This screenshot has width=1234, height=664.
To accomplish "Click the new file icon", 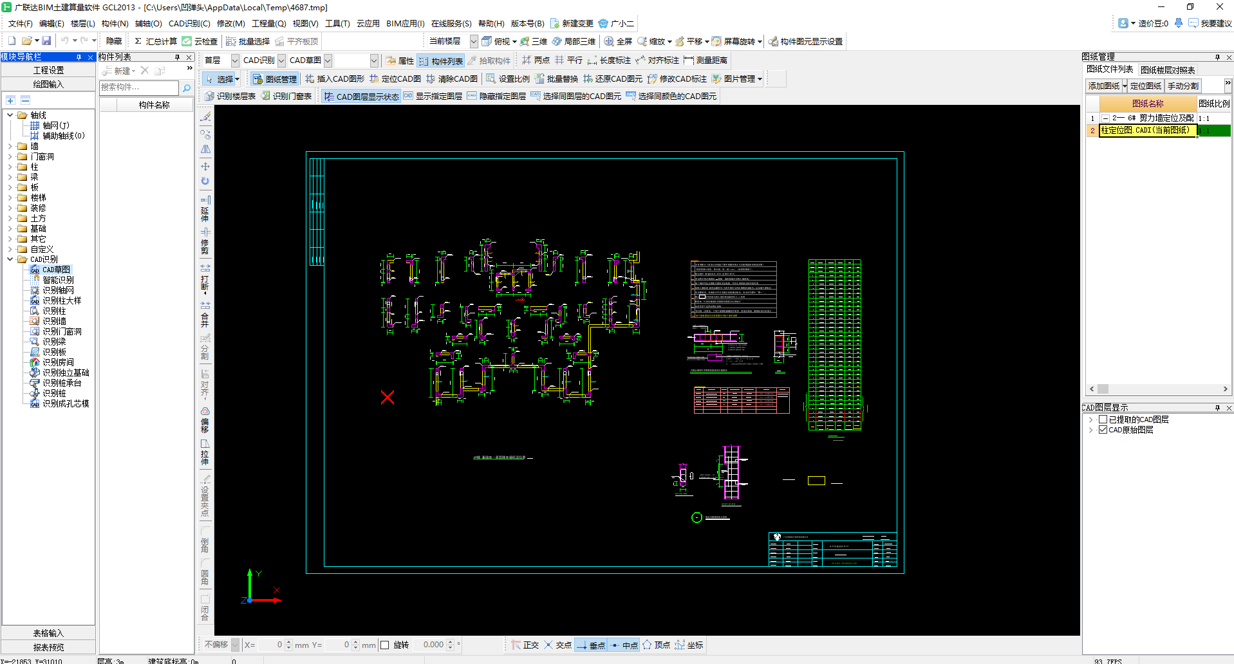I will pos(12,41).
